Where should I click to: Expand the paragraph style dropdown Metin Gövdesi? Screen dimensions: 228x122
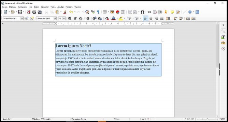(22, 18)
